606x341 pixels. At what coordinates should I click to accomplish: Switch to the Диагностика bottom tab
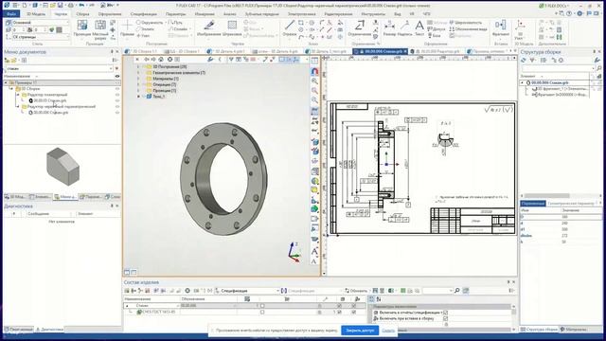[49, 330]
